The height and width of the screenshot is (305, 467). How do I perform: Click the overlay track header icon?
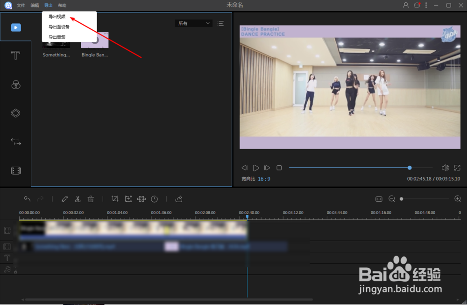click(7, 246)
